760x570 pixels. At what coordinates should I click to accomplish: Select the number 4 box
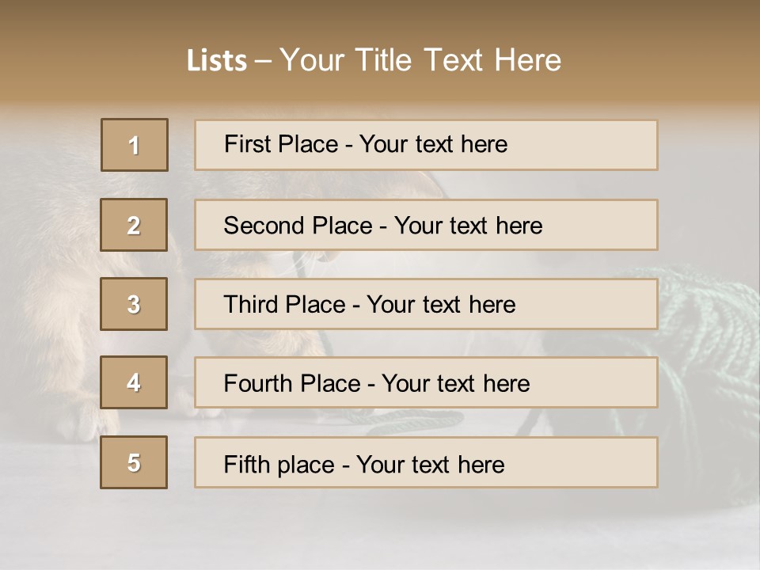pyautogui.click(x=134, y=382)
